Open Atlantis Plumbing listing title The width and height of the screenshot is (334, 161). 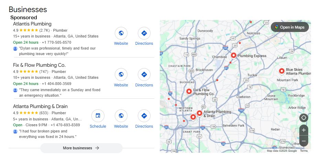coord(32,24)
